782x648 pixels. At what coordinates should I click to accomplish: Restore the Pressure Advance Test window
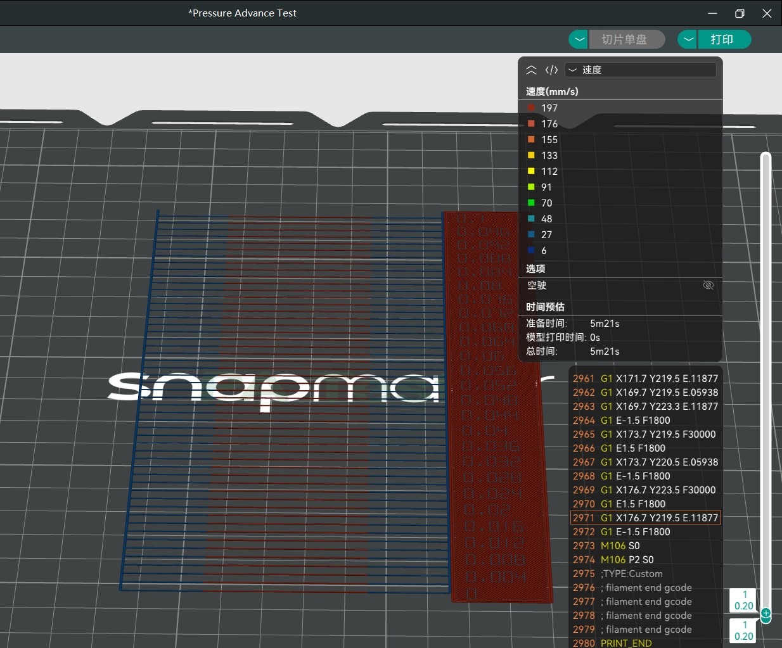click(740, 13)
